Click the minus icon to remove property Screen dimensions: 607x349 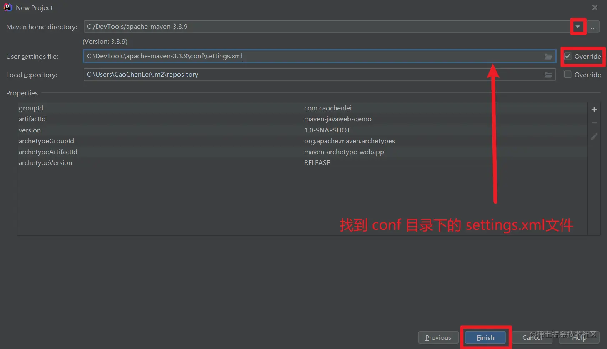(594, 123)
